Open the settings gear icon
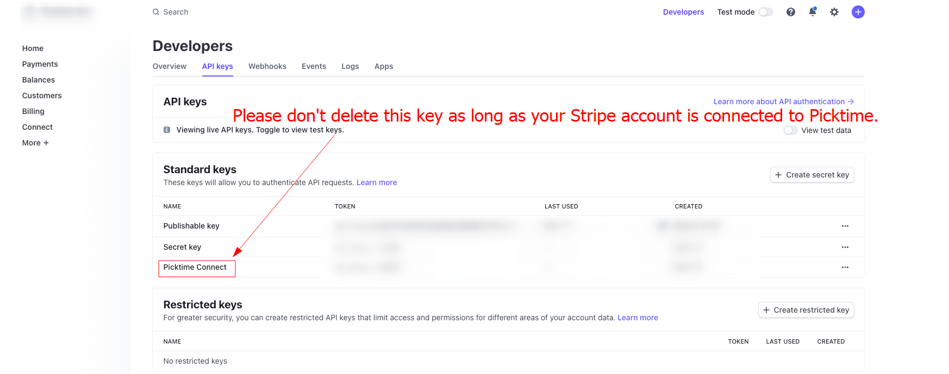Image resolution: width=949 pixels, height=374 pixels. pos(834,12)
